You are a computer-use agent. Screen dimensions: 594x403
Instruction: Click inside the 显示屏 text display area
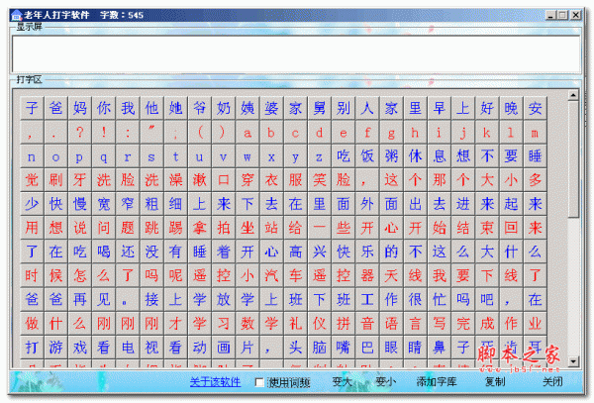296,53
